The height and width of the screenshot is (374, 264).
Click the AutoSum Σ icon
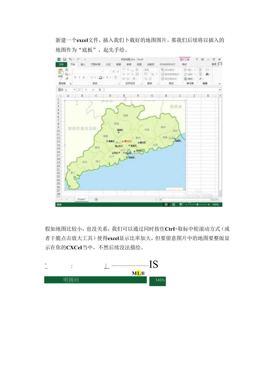[200, 69]
